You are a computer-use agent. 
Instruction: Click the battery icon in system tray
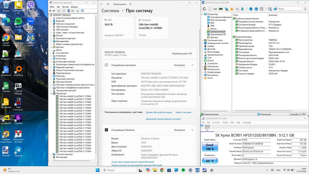(x=293, y=170)
